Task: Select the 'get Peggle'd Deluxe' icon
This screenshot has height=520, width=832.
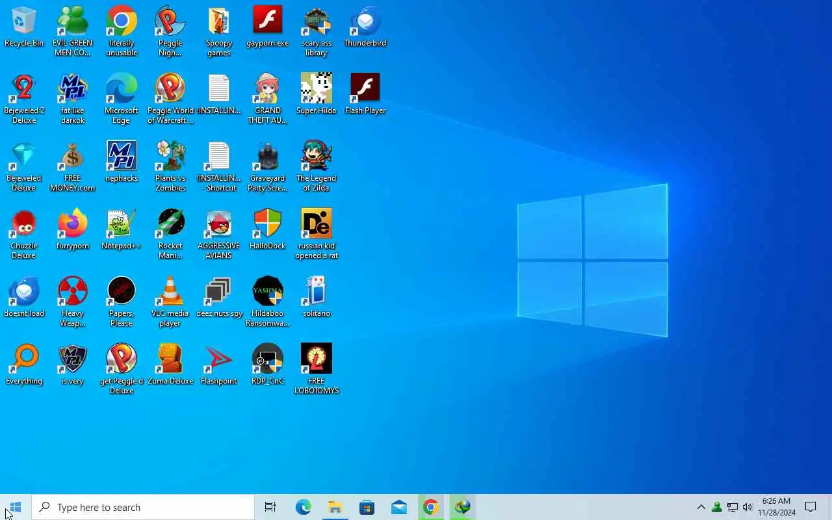Action: pyautogui.click(x=122, y=370)
